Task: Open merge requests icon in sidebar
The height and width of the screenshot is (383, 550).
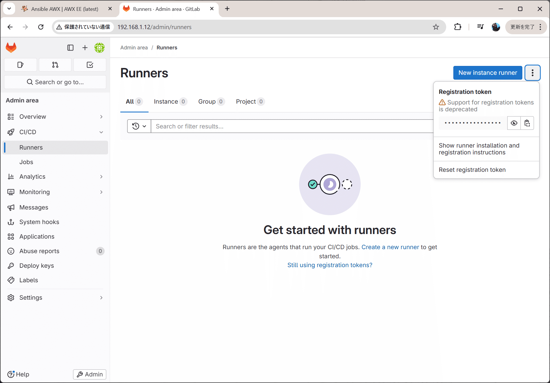Action: click(x=55, y=65)
